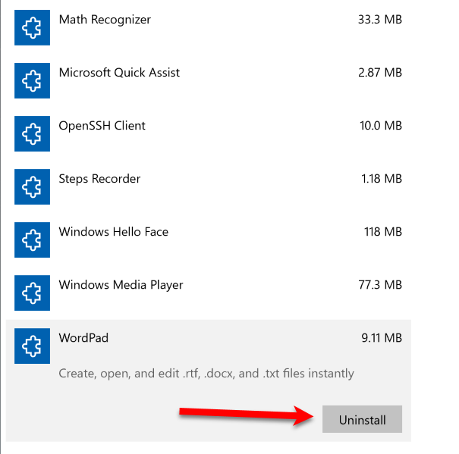The width and height of the screenshot is (459, 454).
Task: Click the Steps Recorder feature icon
Action: pyautogui.click(x=32, y=186)
